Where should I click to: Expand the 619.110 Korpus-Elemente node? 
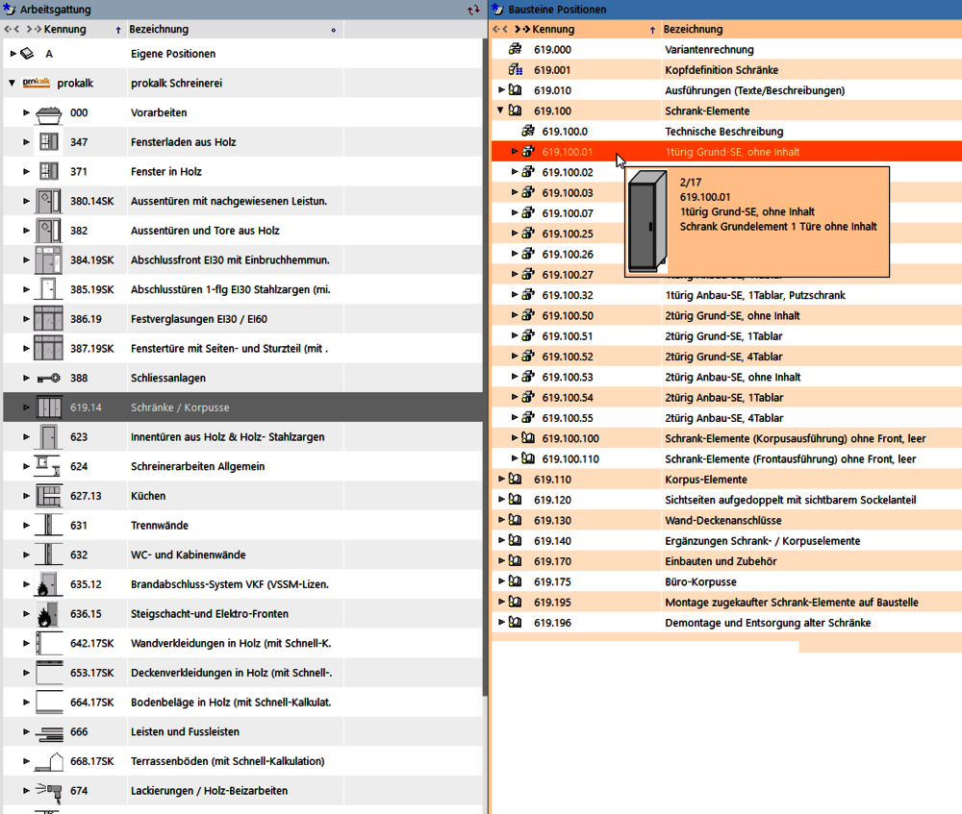[501, 480]
